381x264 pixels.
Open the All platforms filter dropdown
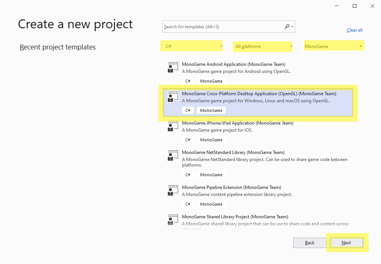pyautogui.click(x=263, y=46)
